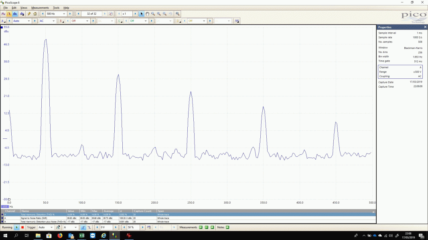Select the hand pan tool

(147, 14)
